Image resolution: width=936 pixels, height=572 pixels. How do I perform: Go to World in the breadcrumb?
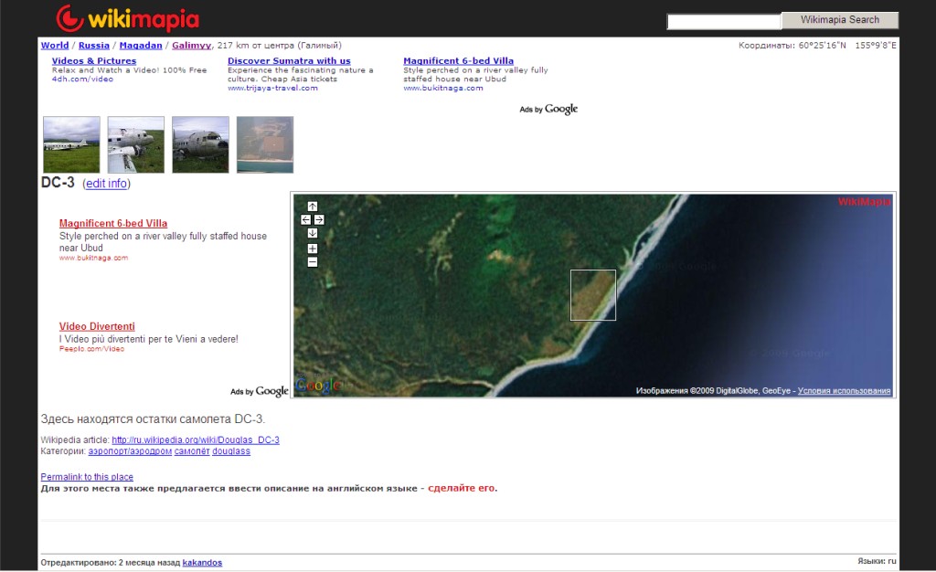(x=55, y=45)
